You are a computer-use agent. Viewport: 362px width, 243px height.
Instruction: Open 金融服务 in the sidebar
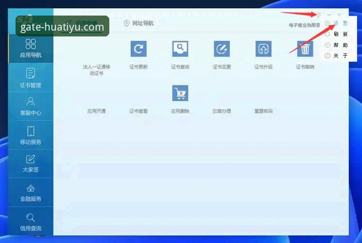point(31,193)
